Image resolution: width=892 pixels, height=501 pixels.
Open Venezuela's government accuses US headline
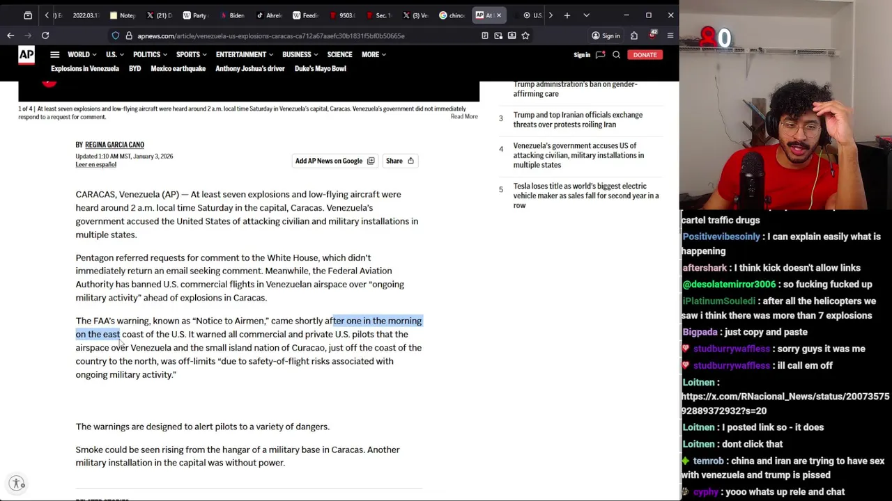[578, 155]
